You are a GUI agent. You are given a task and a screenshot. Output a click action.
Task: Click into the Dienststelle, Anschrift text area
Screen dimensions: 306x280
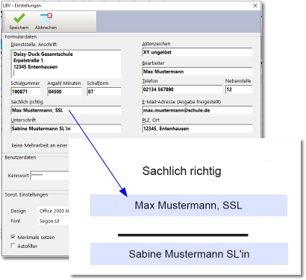pyautogui.click(x=66, y=64)
